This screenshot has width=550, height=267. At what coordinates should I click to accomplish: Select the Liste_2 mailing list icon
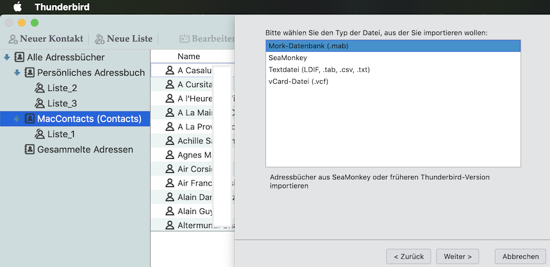tap(40, 88)
